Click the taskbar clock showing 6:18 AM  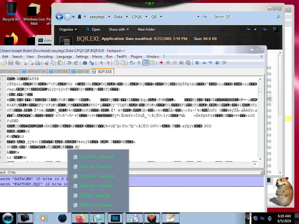coord(284,218)
